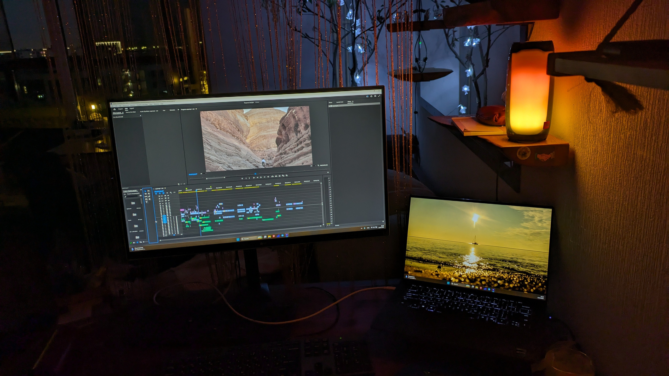This screenshot has height=376, width=669.
Task: Open Premiere Pro icon in Windows taskbar
Action: point(287,235)
